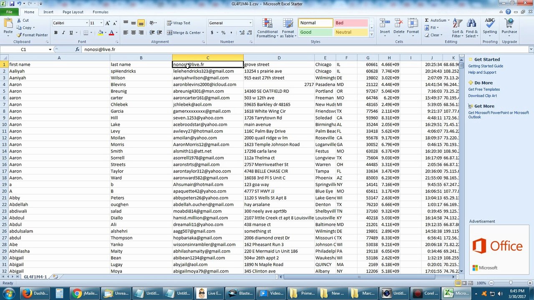Apply the Neutral cell style swatch

click(351, 32)
